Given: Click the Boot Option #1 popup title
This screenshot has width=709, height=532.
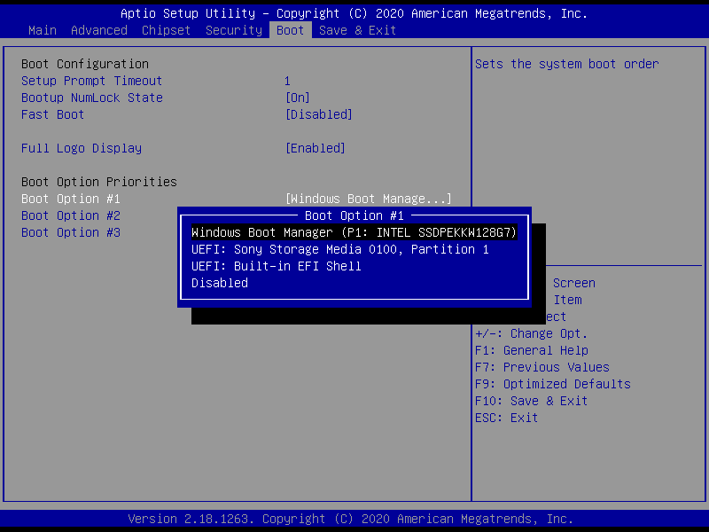Looking at the screenshot, I should (354, 215).
